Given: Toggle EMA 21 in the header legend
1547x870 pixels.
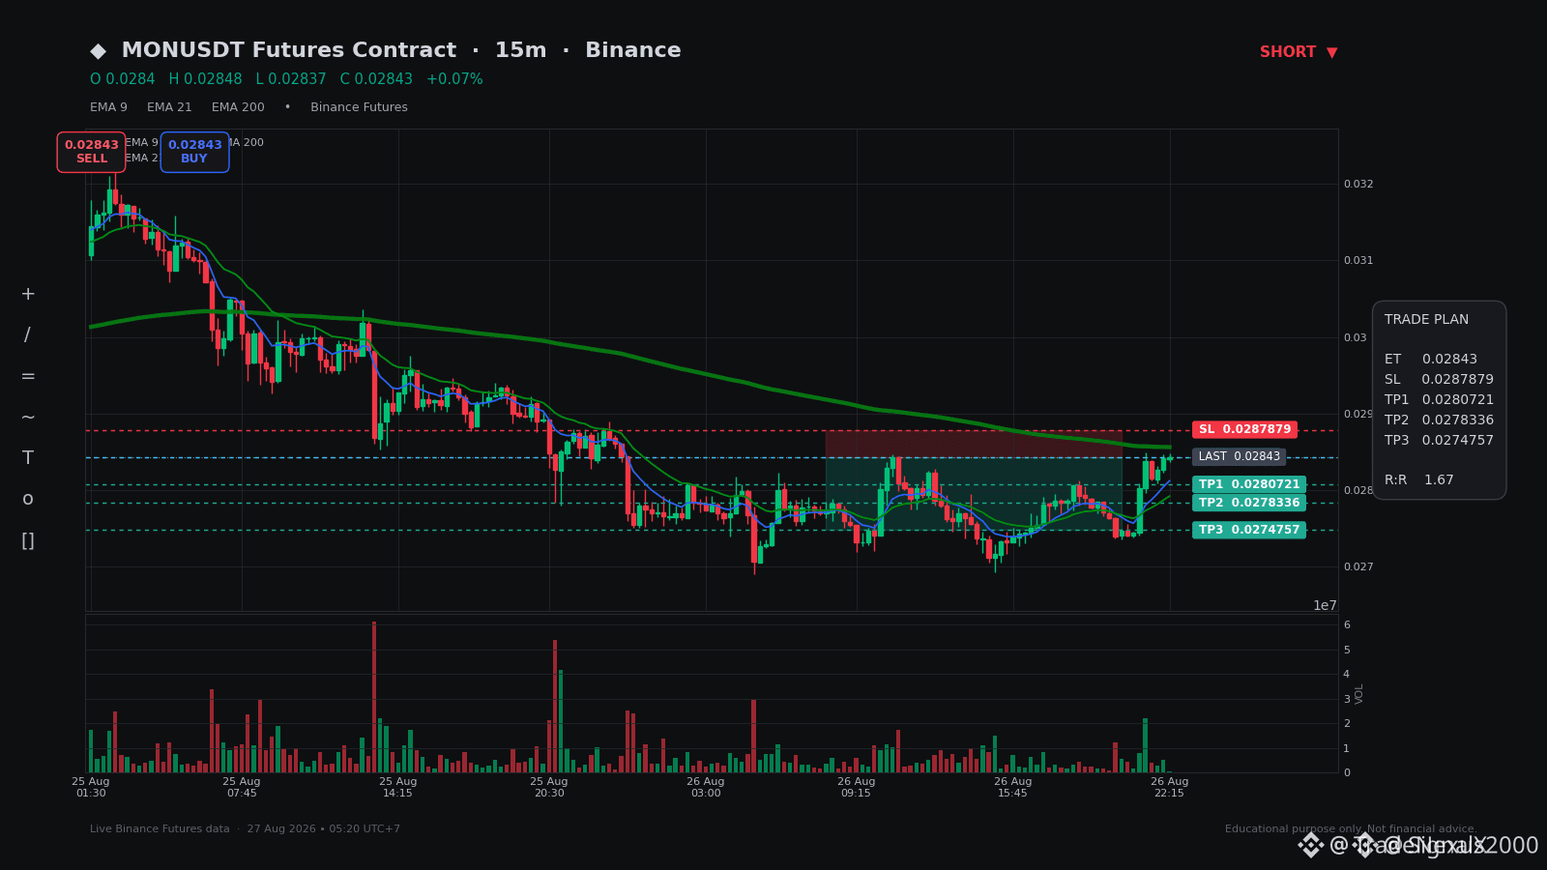Looking at the screenshot, I should tap(169, 107).
